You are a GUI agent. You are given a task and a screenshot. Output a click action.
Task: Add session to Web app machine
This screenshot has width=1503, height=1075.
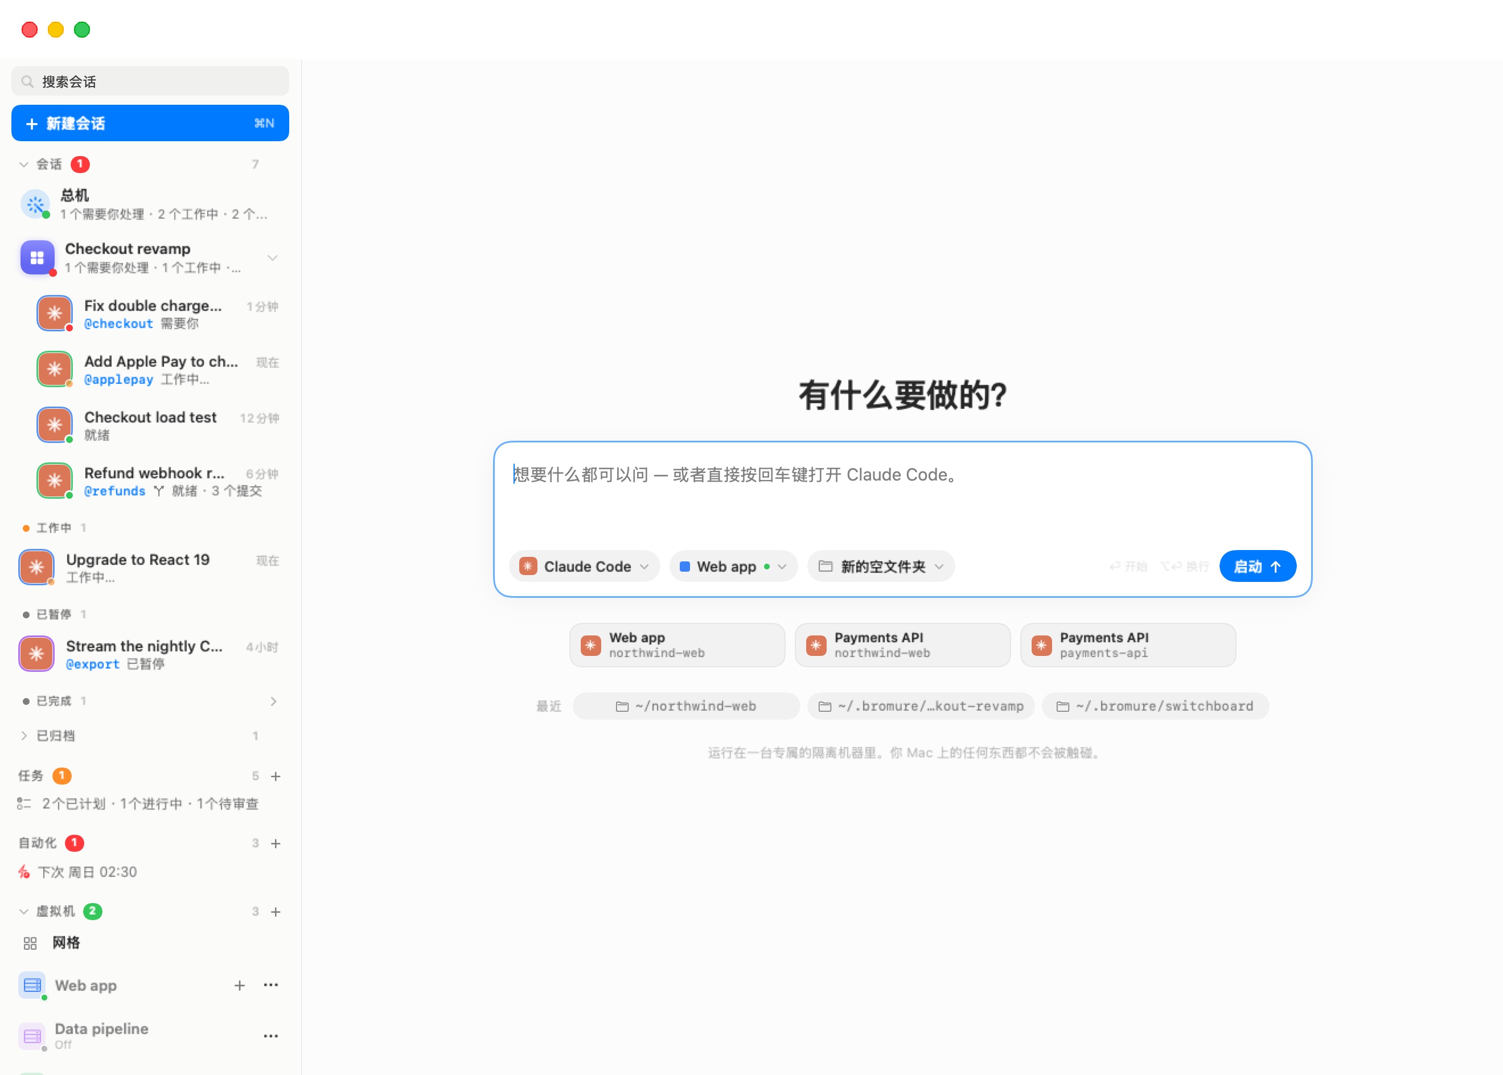coord(240,986)
